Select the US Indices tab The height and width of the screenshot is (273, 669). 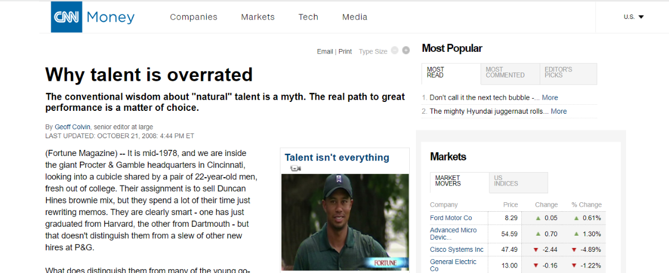517,181
